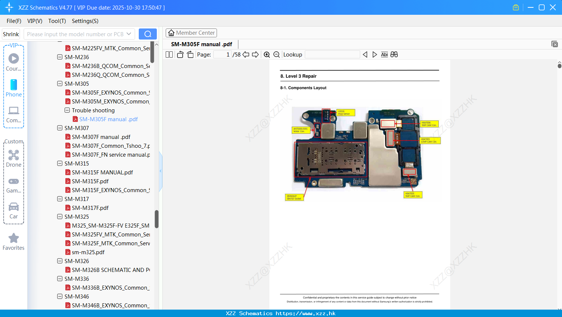This screenshot has width=562, height=317.
Task: Collapse the Trouble shooting folder
Action: coord(67,110)
